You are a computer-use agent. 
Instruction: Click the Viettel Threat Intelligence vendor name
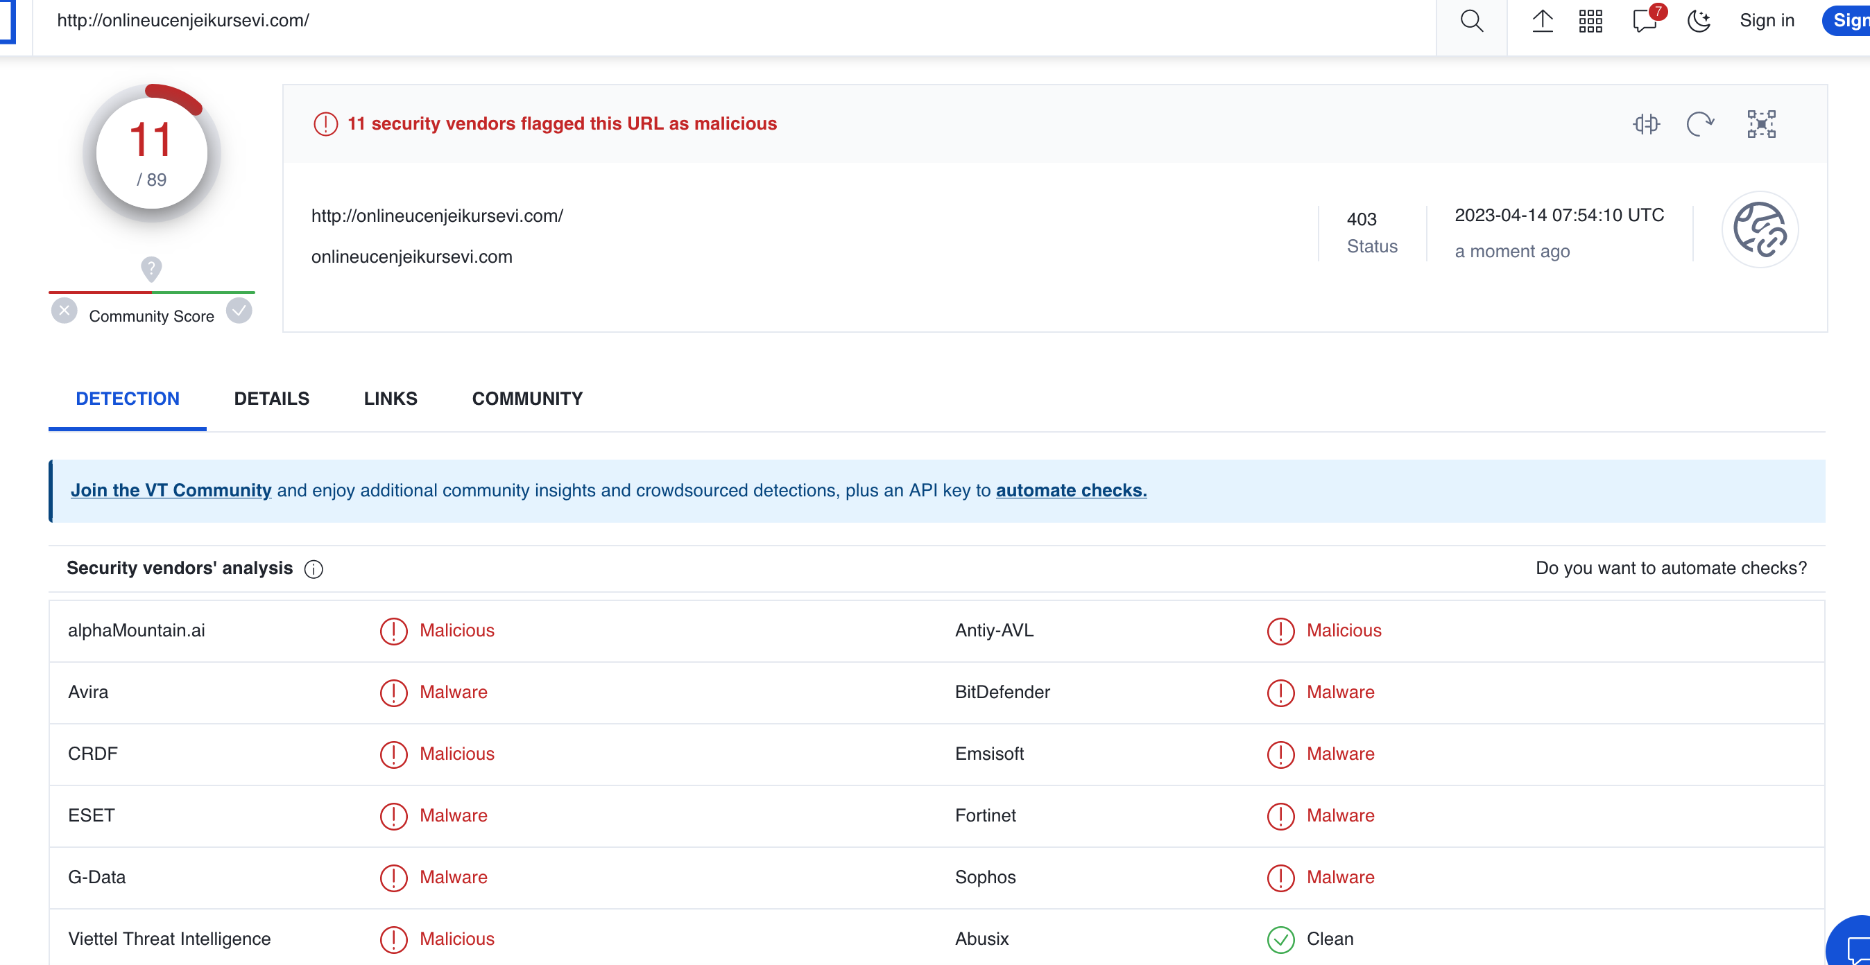169,938
